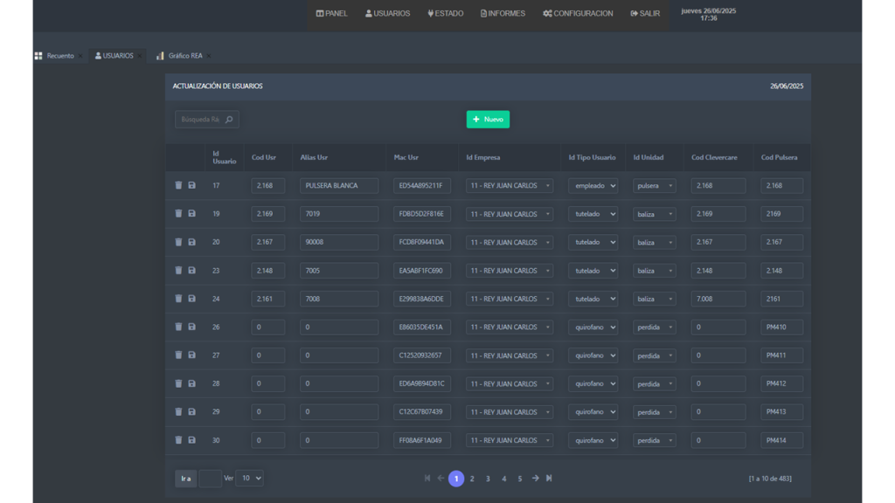Image resolution: width=895 pixels, height=503 pixels.
Task: Delete user row with Id 19
Action: [x=178, y=213]
